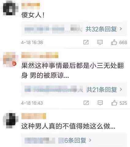This screenshot has width=130, height=147.
Task: Expand 共32条回复 replies
Action: click(x=104, y=29)
